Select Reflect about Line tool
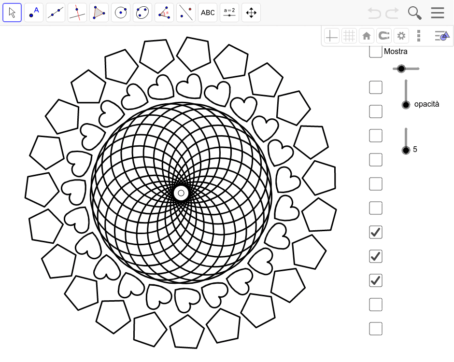The width and height of the screenshot is (454, 362). (186, 13)
